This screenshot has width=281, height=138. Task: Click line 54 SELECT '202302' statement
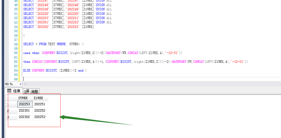point(58,27)
